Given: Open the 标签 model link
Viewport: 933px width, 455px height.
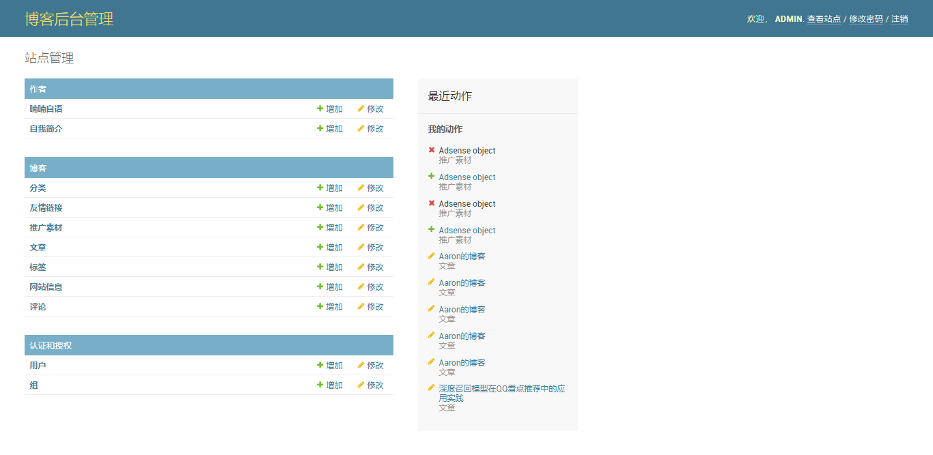Looking at the screenshot, I should click(38, 267).
